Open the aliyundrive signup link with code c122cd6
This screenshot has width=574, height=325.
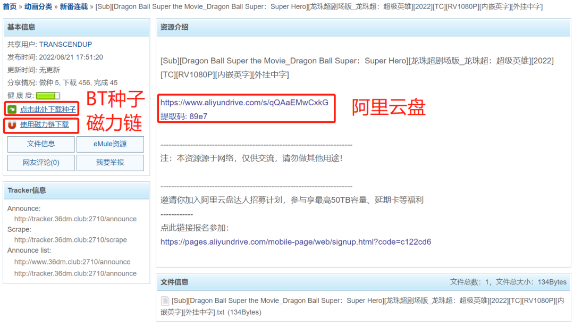(296, 242)
